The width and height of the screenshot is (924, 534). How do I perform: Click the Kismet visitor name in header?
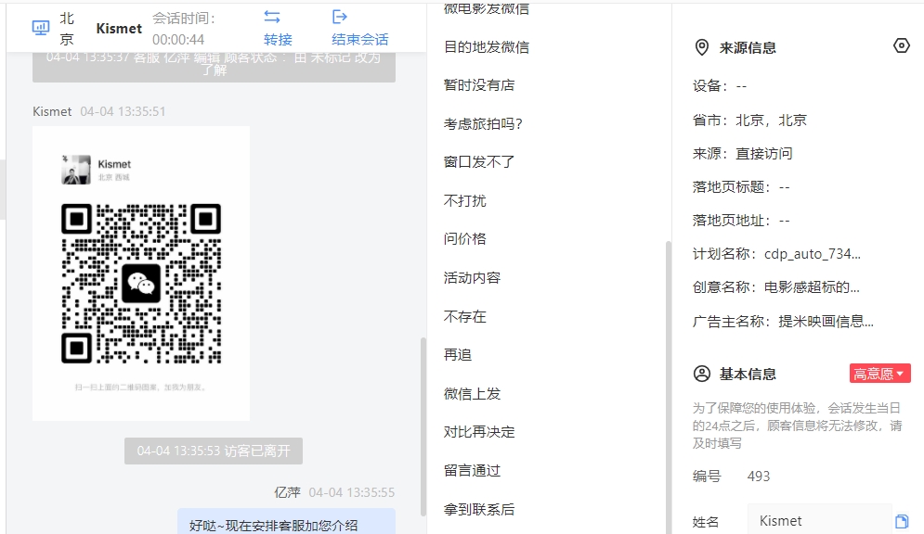point(119,28)
